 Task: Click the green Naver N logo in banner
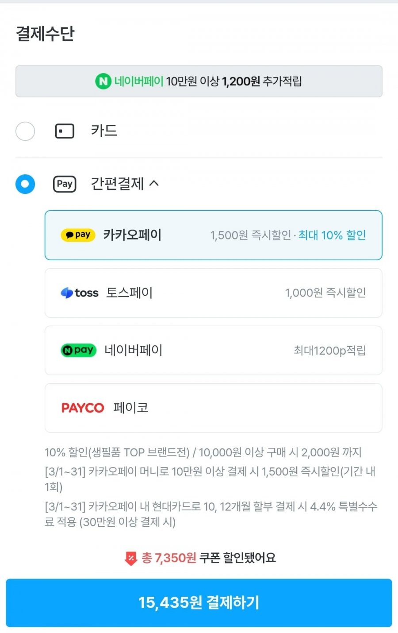point(103,81)
